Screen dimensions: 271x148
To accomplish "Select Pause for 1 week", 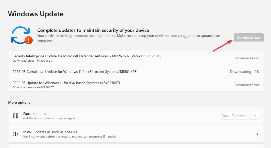I will point(234,115).
